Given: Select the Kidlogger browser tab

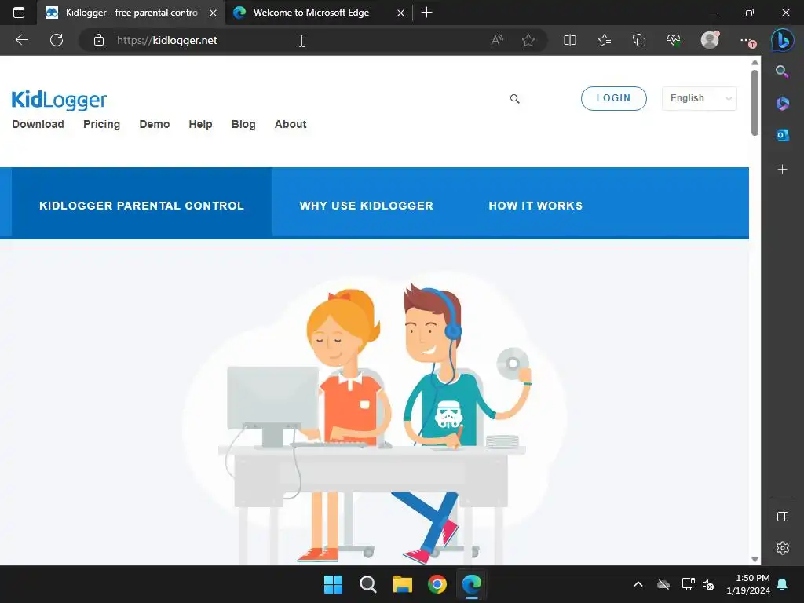Looking at the screenshot, I should click(x=131, y=13).
